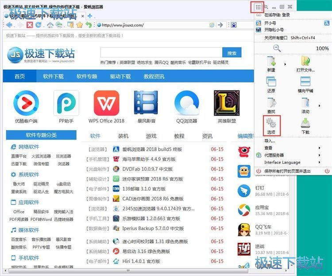Image resolution: width=332 pixels, height=276 pixels.
Task: Click the green undo arrow icon
Action: (x=89, y=25)
